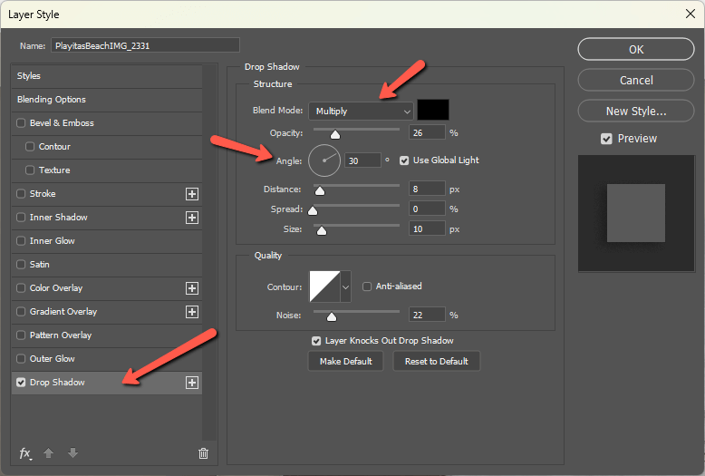Enable Satin effect checkbox
The width and height of the screenshot is (705, 476).
point(21,264)
